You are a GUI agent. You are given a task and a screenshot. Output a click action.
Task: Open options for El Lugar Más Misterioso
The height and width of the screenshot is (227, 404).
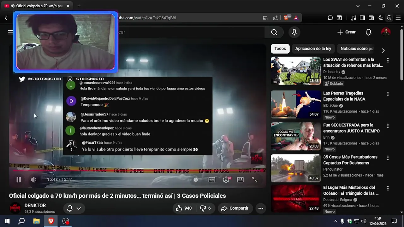pyautogui.click(x=388, y=188)
